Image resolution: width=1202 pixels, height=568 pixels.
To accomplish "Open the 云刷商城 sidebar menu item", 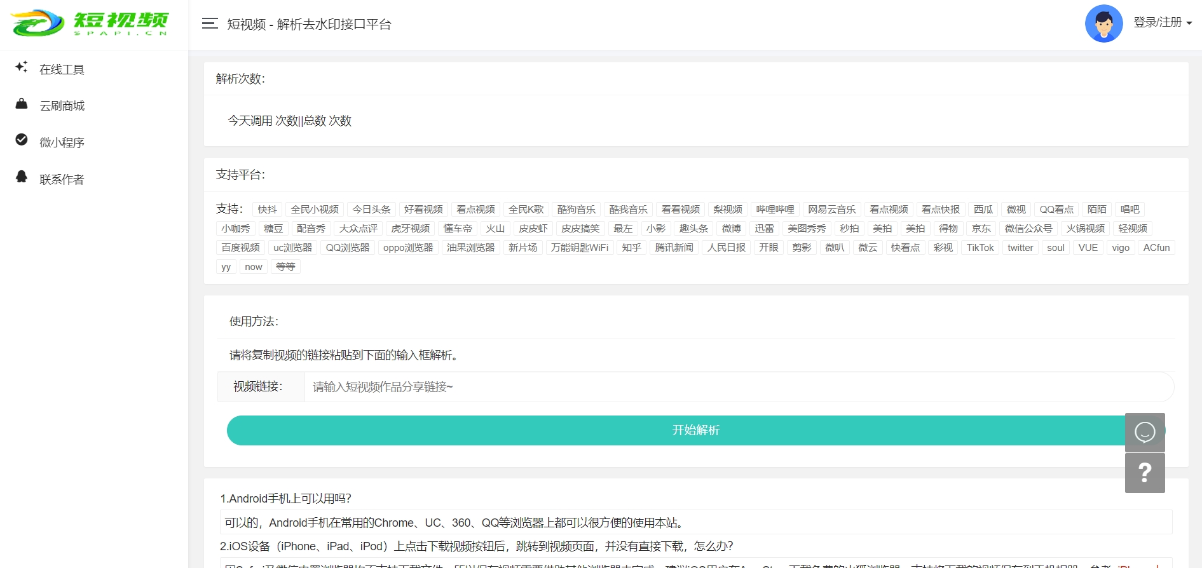I will point(62,105).
